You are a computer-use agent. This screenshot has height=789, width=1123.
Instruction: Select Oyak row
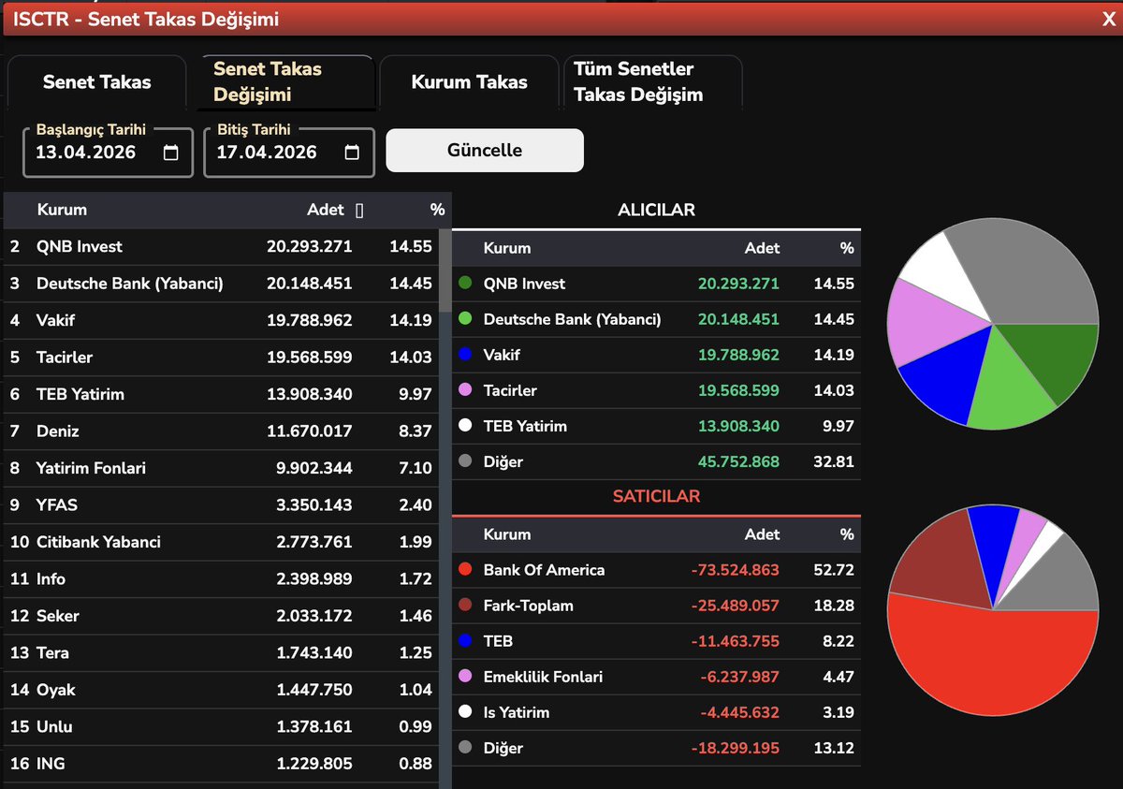point(221,690)
